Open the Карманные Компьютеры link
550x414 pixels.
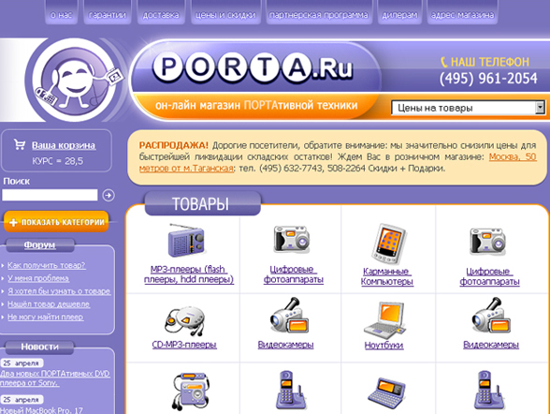[x=387, y=276]
